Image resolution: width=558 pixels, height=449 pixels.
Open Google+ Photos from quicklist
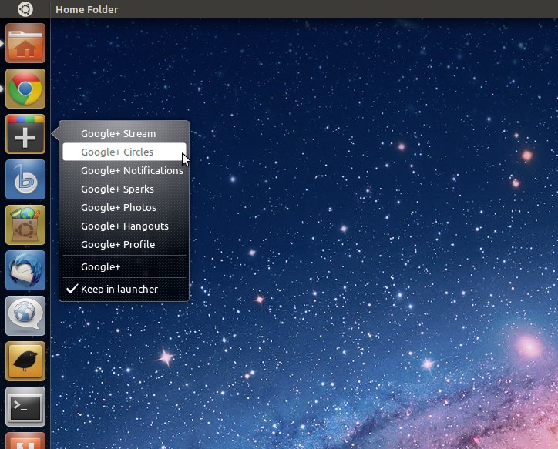coord(124,208)
